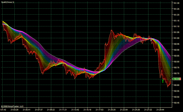
Task: Click the 151.25 price axis label
Action: pyautogui.click(x=176, y=9)
